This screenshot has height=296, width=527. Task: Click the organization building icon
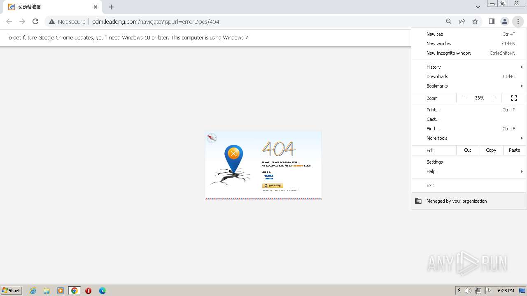coord(418,201)
